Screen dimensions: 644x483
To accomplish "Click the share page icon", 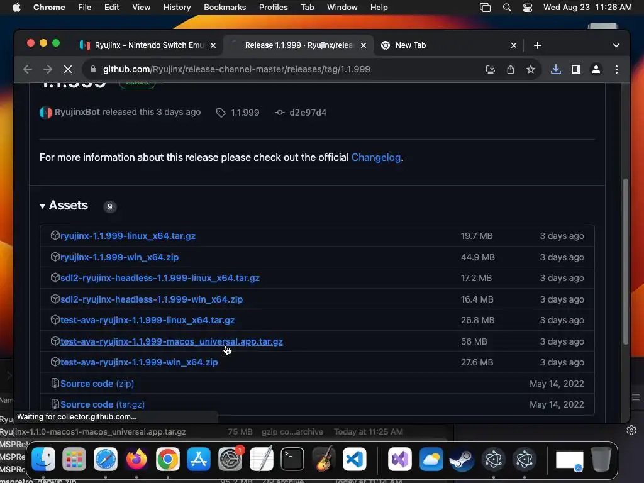I will [511, 69].
